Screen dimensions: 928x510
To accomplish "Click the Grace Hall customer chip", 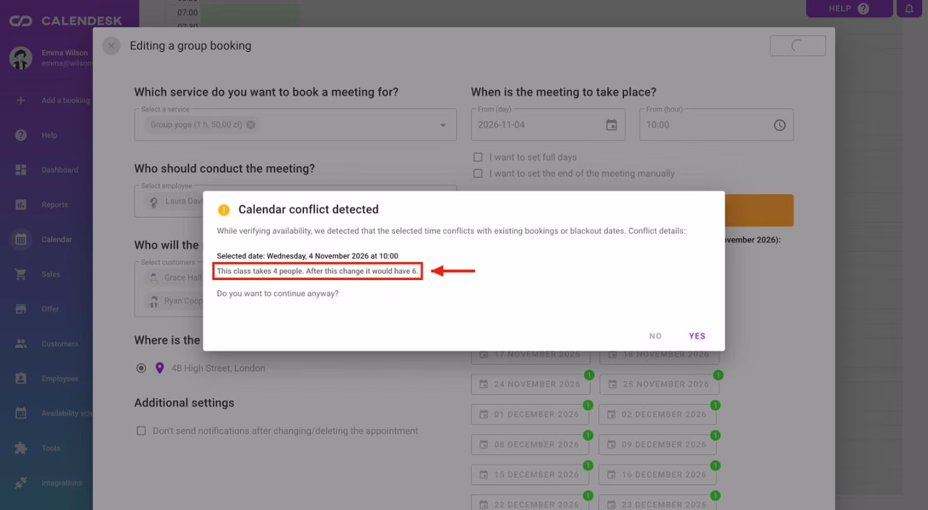I will 175,277.
